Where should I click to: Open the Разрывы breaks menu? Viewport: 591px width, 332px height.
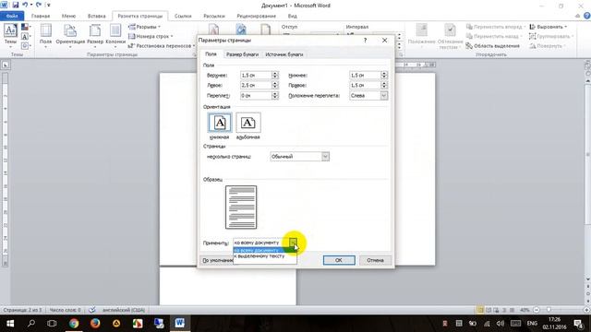click(x=144, y=27)
